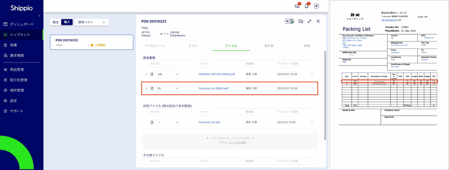Open 設定 in the sidebar
This screenshot has width=449, height=170.
[11, 101]
